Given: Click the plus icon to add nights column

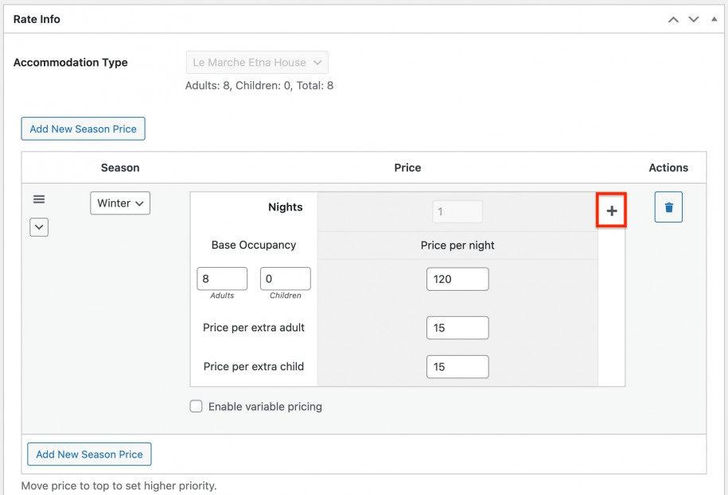Looking at the screenshot, I should click(x=611, y=211).
